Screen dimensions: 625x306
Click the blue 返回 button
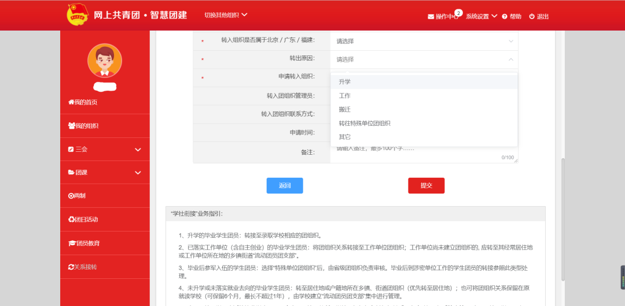click(285, 185)
